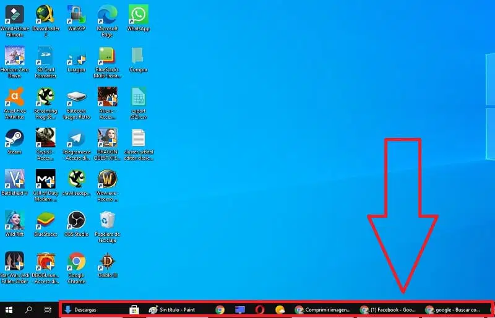Switch to Sin título - Paint window

click(x=176, y=310)
